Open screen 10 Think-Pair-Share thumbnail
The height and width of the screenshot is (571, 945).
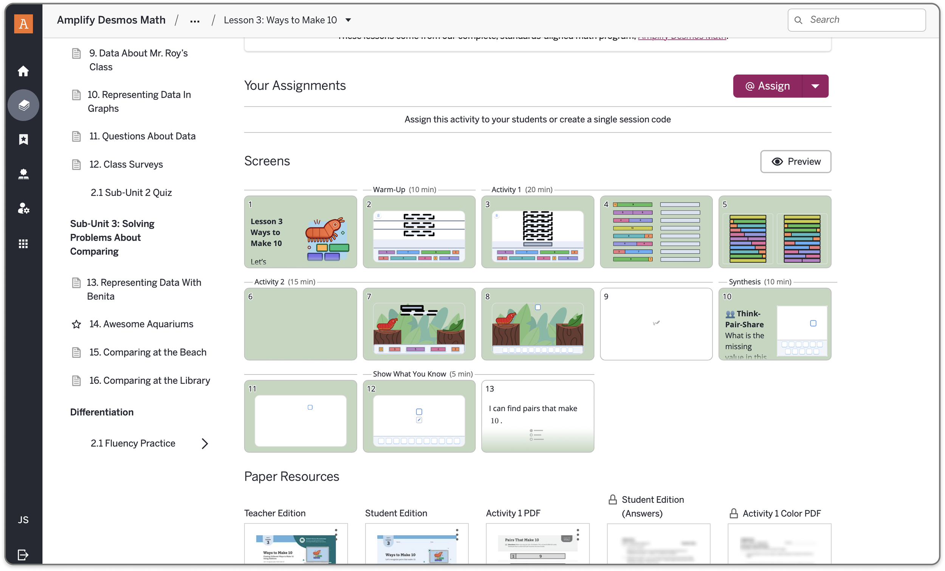click(x=775, y=324)
